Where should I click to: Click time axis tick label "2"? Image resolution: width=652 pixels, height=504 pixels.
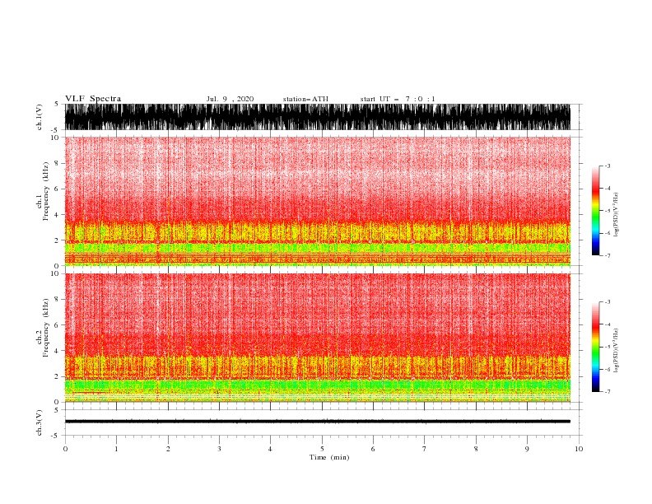(x=168, y=449)
